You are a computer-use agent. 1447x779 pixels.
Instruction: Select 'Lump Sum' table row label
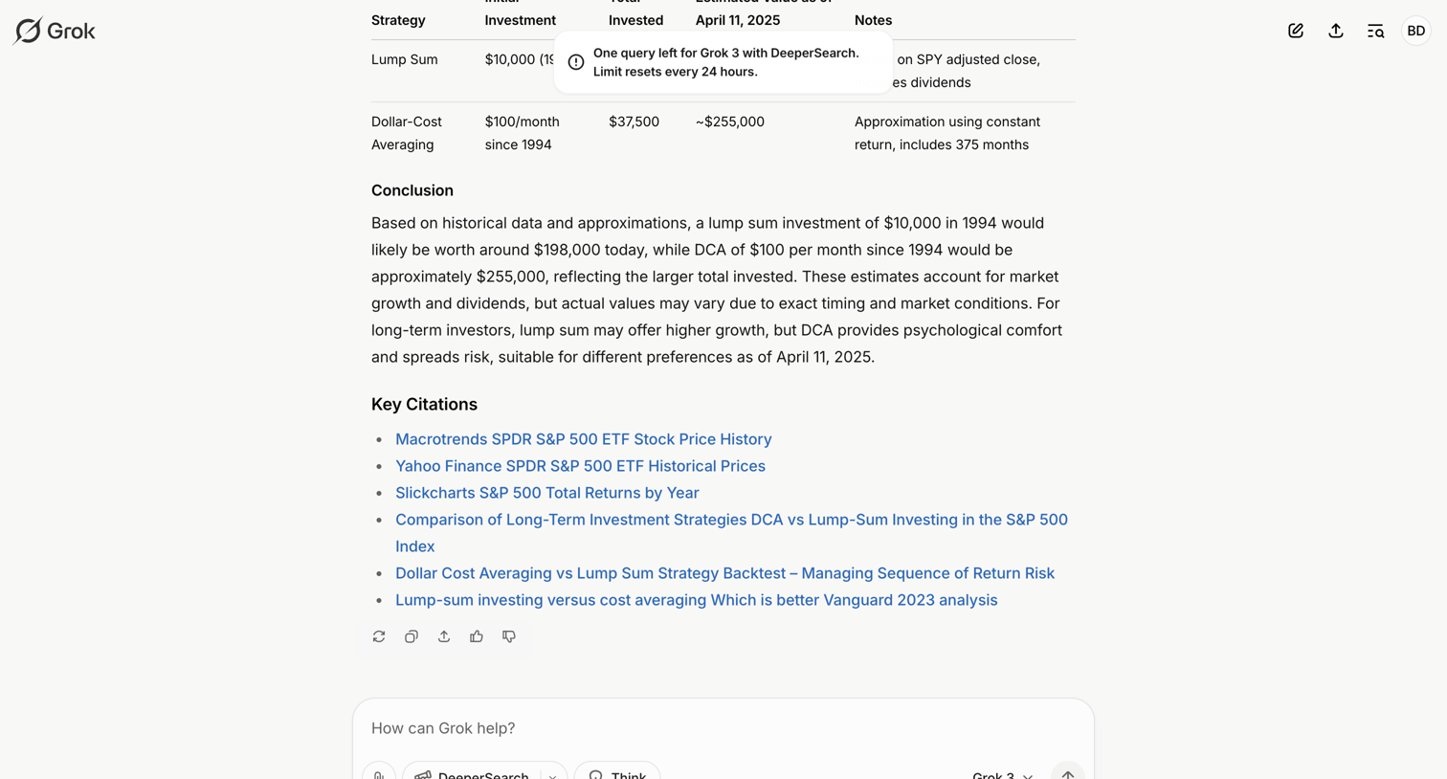pyautogui.click(x=405, y=59)
